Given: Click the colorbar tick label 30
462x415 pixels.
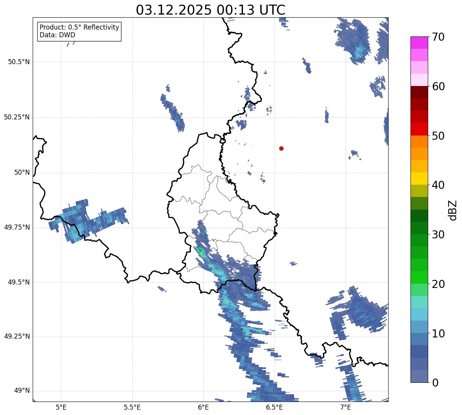Looking at the screenshot, I should point(438,235).
